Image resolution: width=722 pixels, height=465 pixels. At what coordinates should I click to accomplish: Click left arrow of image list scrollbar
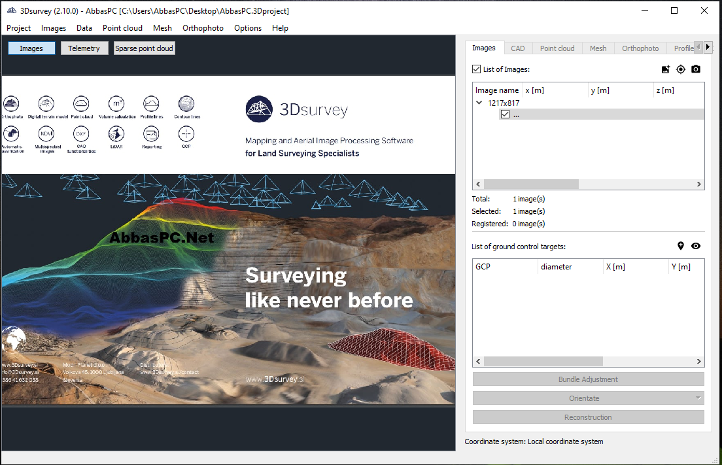coord(478,184)
